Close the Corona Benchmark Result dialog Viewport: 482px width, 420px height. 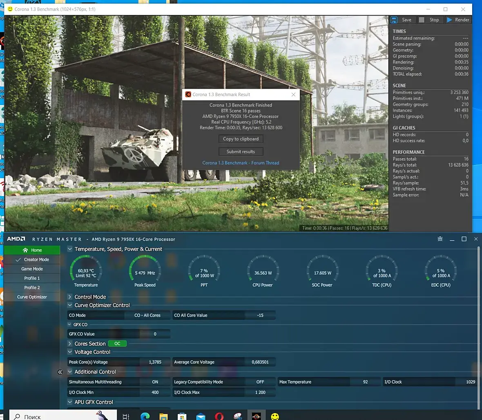click(293, 94)
